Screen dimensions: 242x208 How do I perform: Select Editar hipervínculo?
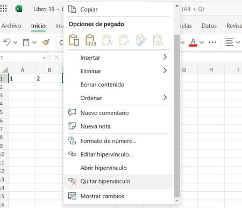click(x=118, y=154)
